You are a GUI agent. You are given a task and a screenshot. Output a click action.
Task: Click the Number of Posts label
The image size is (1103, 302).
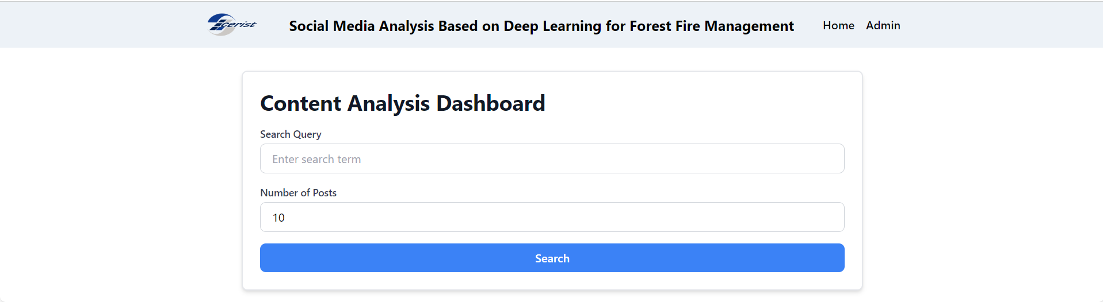[298, 193]
